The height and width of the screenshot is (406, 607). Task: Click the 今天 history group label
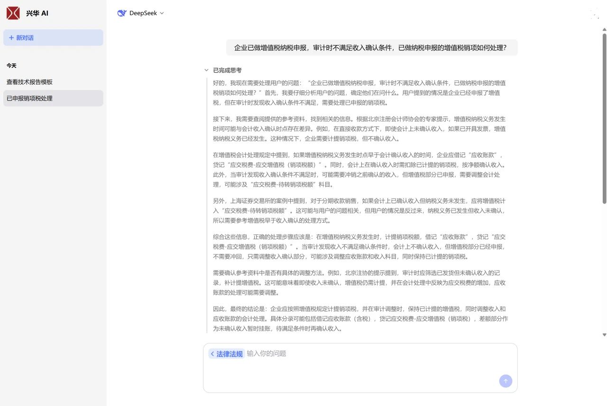point(11,66)
